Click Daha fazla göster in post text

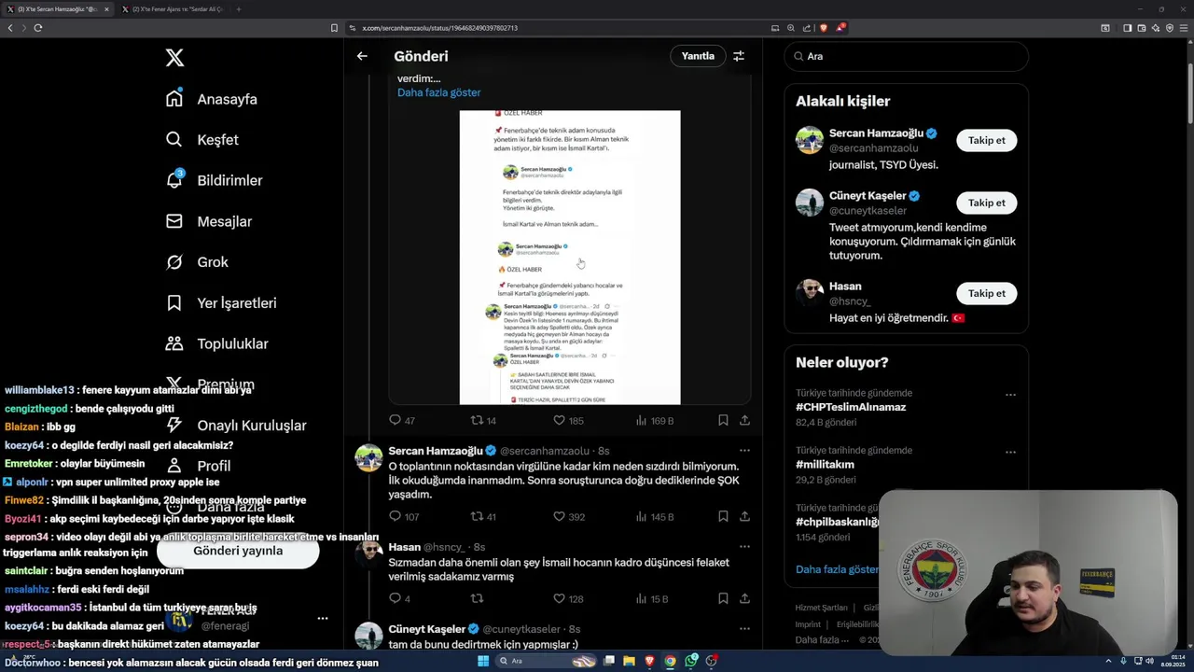(x=439, y=92)
